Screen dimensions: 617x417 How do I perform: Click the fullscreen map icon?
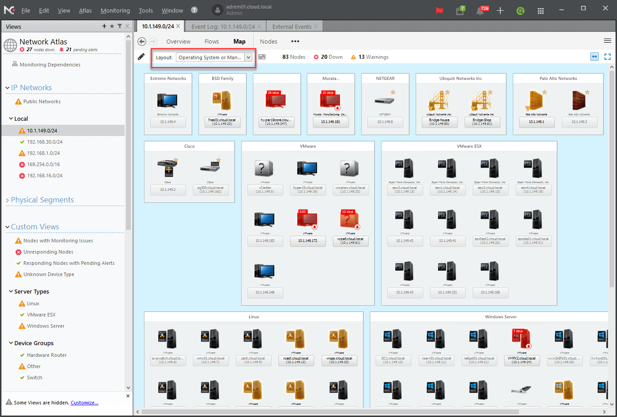point(607,57)
